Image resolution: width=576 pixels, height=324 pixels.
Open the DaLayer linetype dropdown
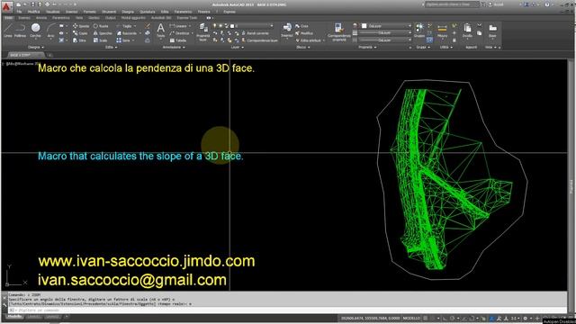[x=385, y=40]
